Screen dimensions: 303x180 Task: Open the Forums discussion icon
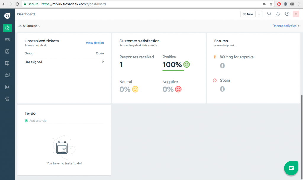(x=7, y=75)
